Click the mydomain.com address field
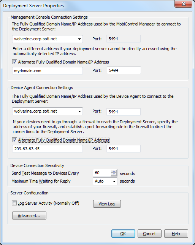 (48, 71)
